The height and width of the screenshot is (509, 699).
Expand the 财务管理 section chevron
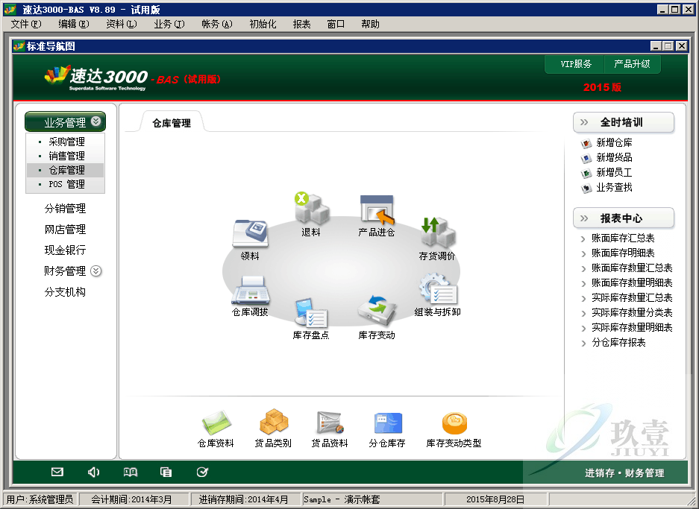pos(95,271)
